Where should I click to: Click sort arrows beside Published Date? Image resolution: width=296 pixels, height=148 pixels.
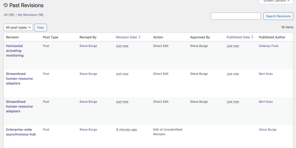click(252, 37)
